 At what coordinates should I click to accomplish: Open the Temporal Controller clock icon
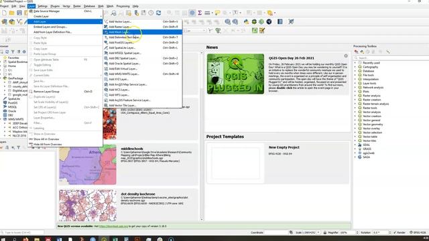point(151,13)
